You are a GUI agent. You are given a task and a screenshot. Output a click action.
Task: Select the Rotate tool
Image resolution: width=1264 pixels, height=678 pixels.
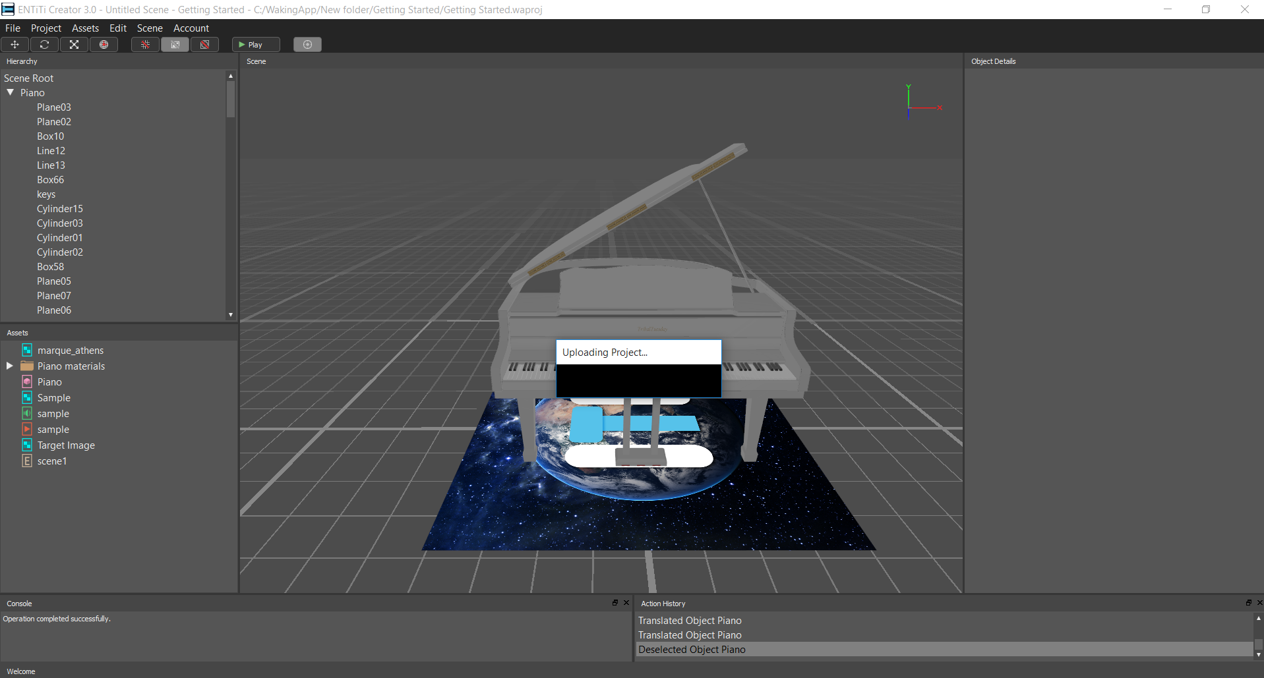[x=44, y=44]
